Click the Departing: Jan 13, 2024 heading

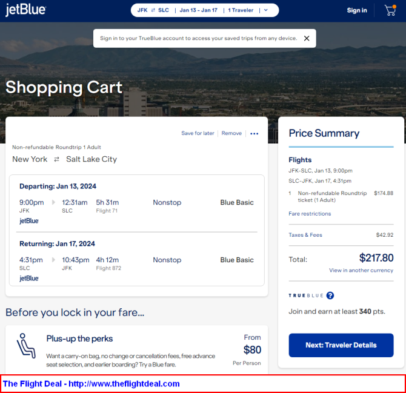click(58, 187)
